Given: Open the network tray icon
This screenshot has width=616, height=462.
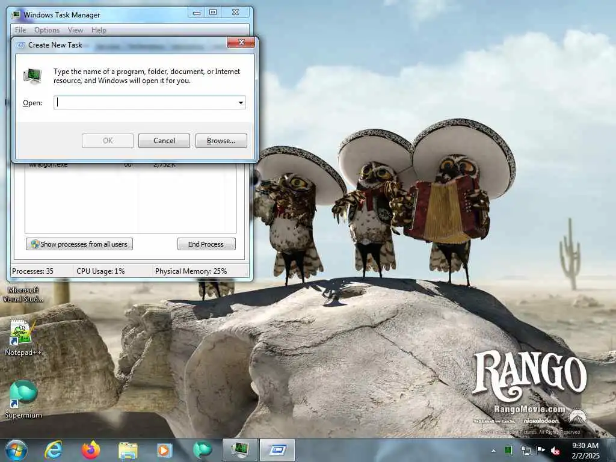Looking at the screenshot, I should (526, 450).
